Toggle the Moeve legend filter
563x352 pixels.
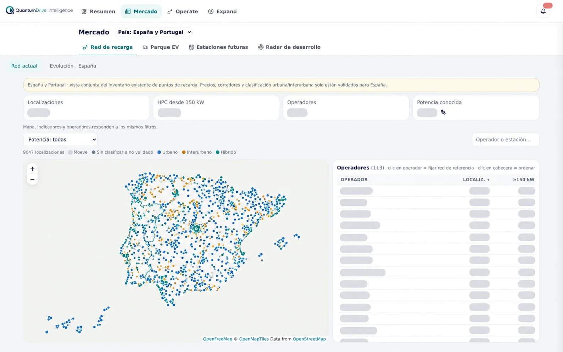78,152
